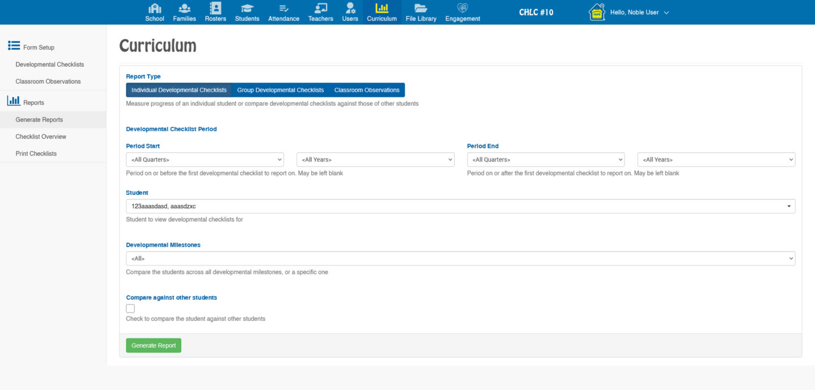815x390 pixels.
Task: Enable Compare against other students checkbox
Action: tap(131, 308)
